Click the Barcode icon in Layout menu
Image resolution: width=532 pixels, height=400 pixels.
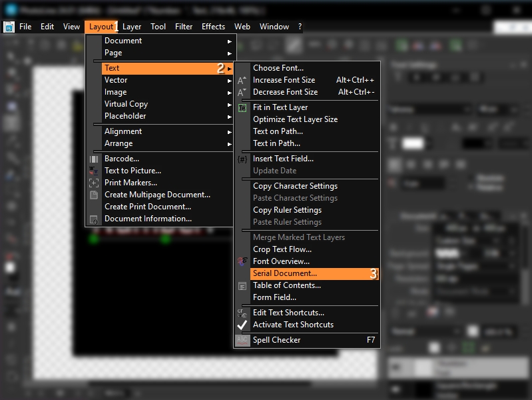(94, 159)
